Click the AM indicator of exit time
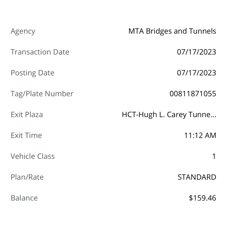Image resolution: width=227 pixels, height=227 pixels. pyautogui.click(x=210, y=136)
